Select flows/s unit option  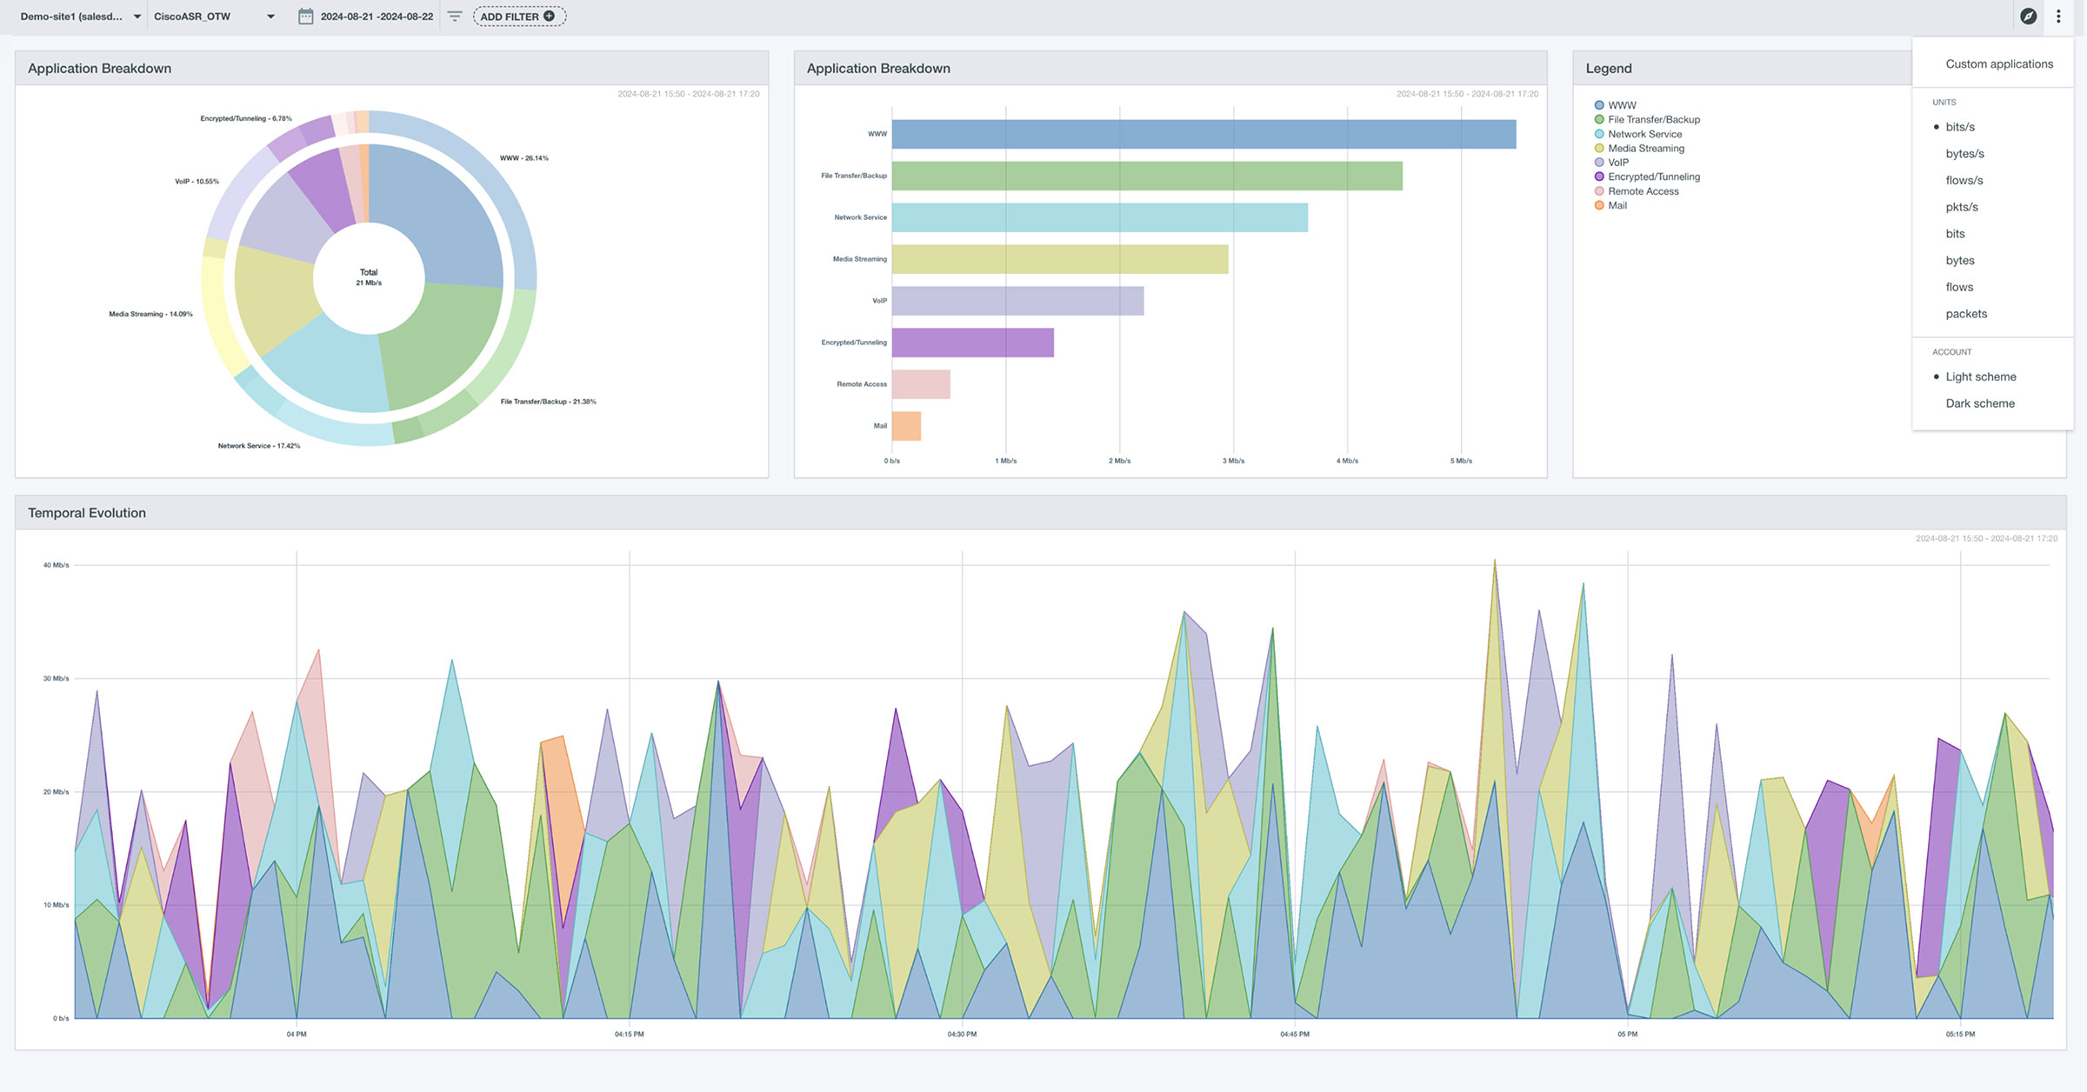(x=1964, y=181)
